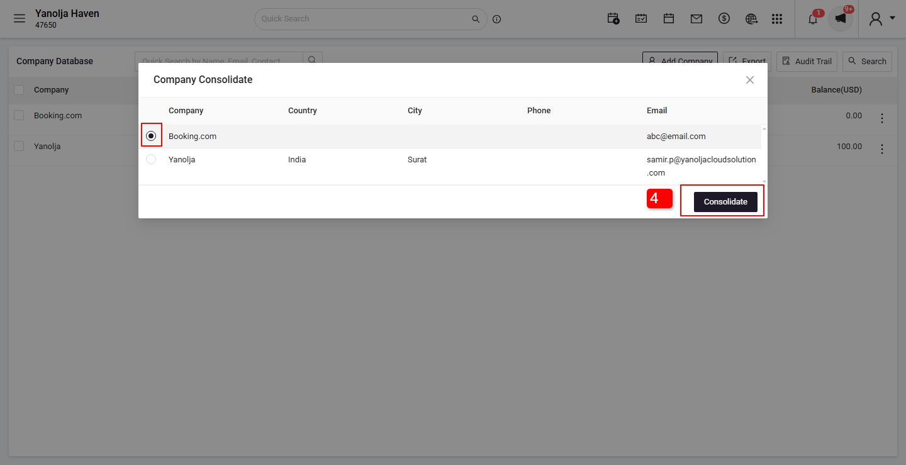Image resolution: width=906 pixels, height=465 pixels.
Task: Open the dollar currency icon
Action: tap(724, 19)
